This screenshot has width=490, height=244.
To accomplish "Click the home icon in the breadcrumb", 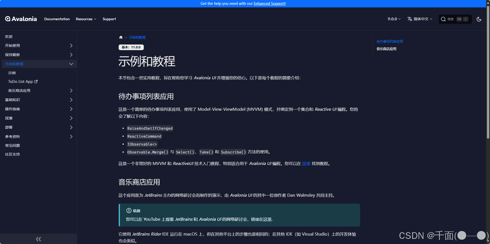I will click(x=121, y=37).
